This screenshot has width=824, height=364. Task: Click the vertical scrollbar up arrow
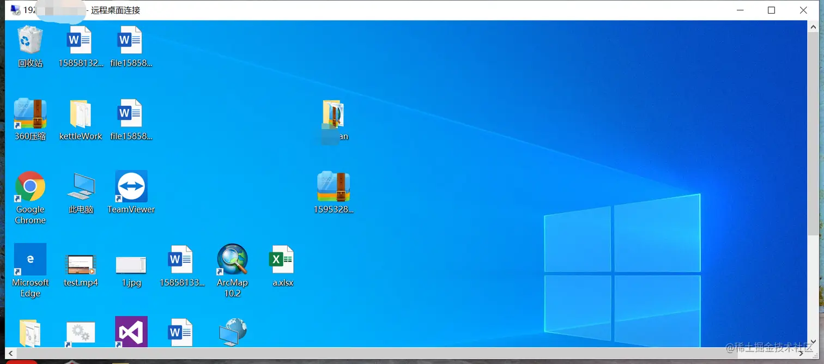813,26
